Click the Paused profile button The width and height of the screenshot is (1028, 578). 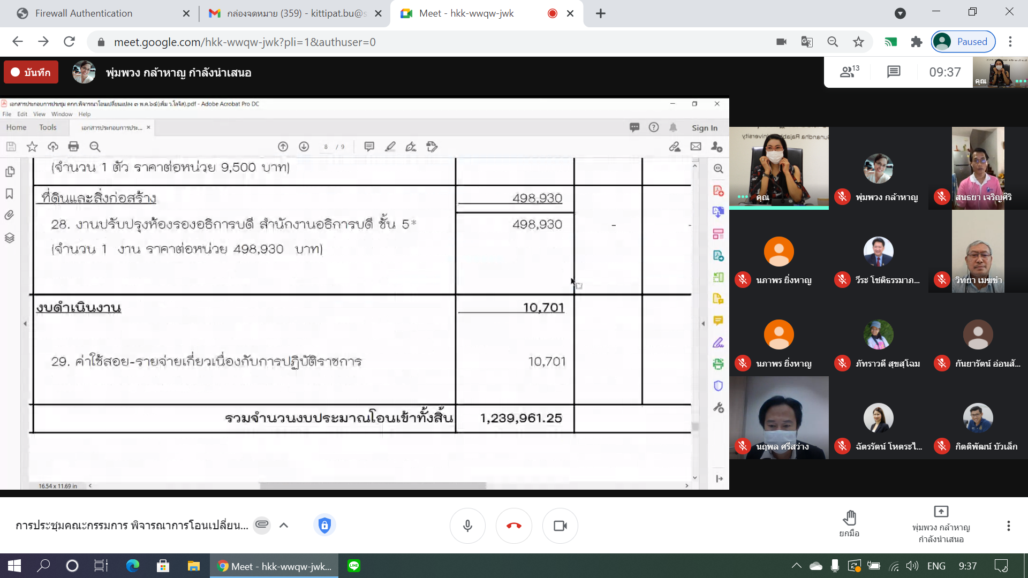point(963,42)
